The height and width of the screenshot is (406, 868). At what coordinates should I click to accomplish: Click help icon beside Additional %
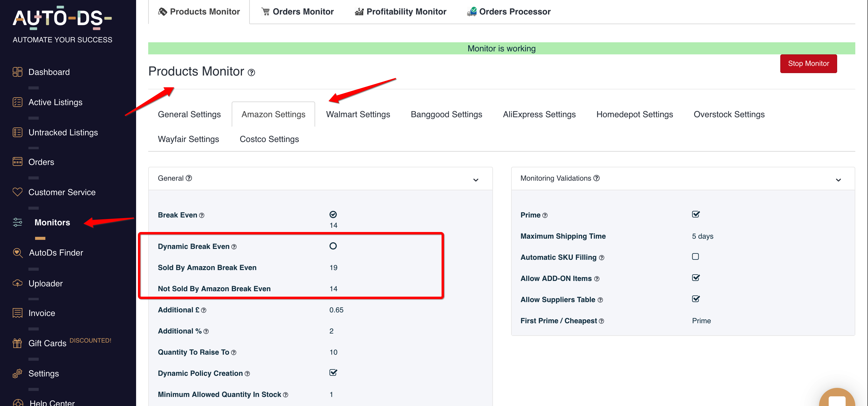click(x=206, y=331)
